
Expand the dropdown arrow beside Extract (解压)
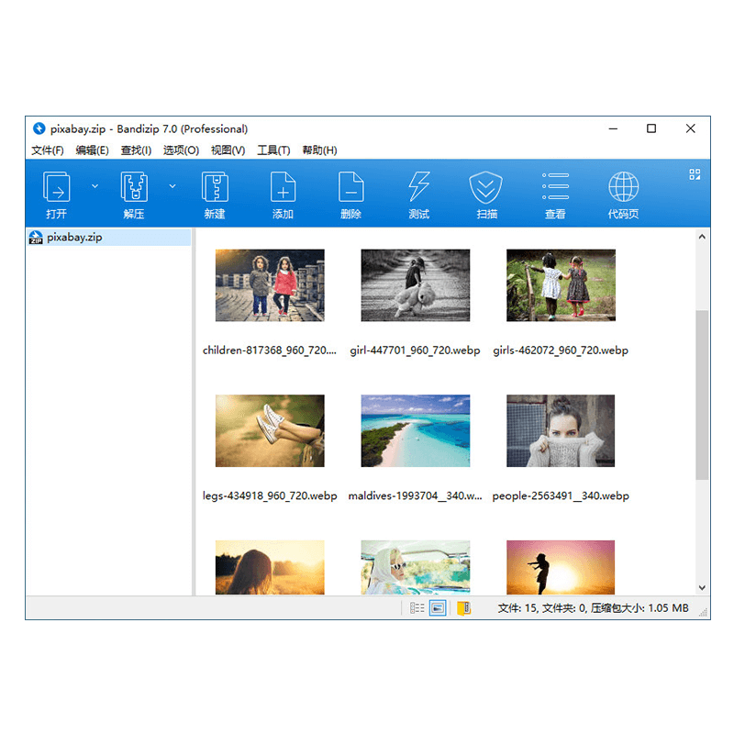point(172,186)
